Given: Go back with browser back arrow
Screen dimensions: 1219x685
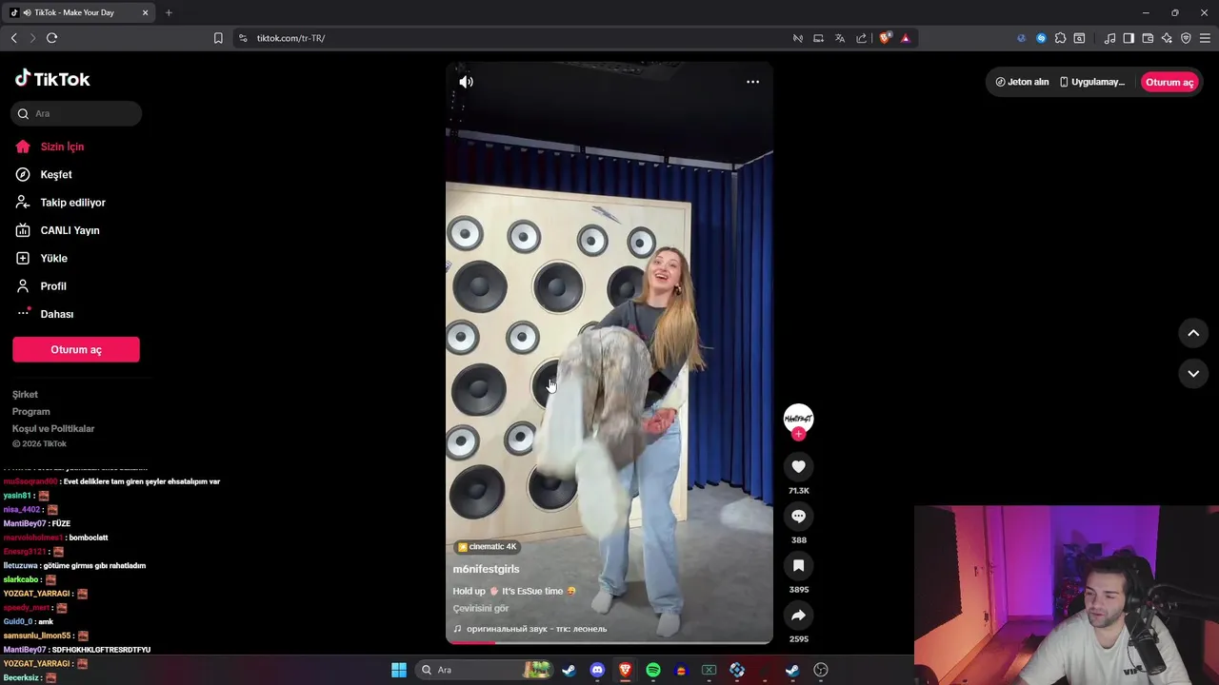Looking at the screenshot, I should click(x=13, y=38).
